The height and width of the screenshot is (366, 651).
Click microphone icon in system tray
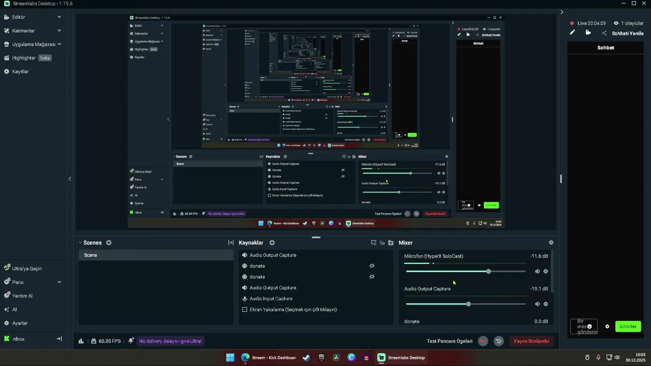(598, 357)
